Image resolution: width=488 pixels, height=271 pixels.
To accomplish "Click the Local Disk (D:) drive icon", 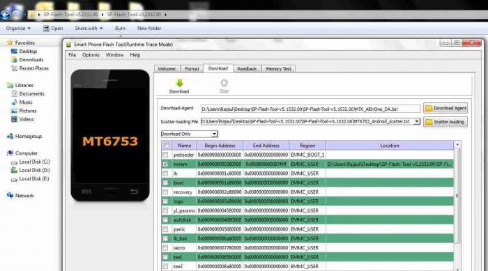I will pyautogui.click(x=14, y=170).
